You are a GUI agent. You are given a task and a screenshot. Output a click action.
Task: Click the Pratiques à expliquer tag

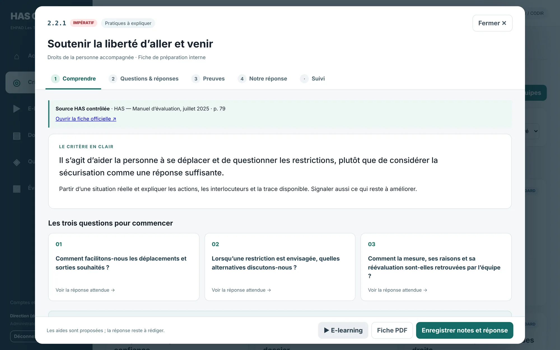click(128, 23)
